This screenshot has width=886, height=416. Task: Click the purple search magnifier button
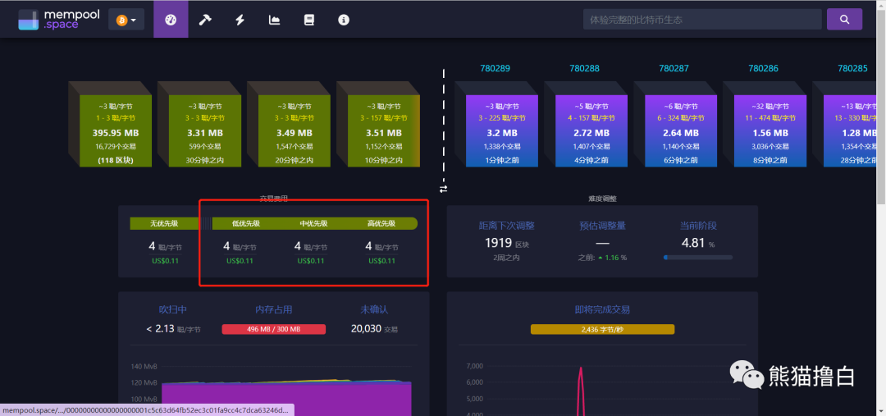coord(844,19)
